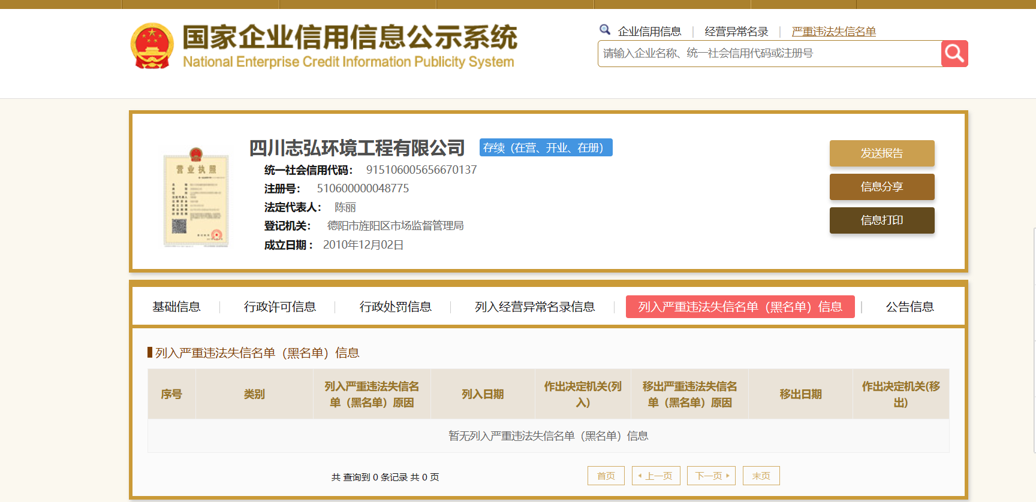Click the 存续（在营、开业、在册）status badge

546,147
